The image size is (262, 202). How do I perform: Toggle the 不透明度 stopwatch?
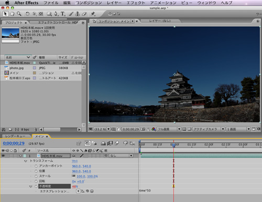pos(36,186)
